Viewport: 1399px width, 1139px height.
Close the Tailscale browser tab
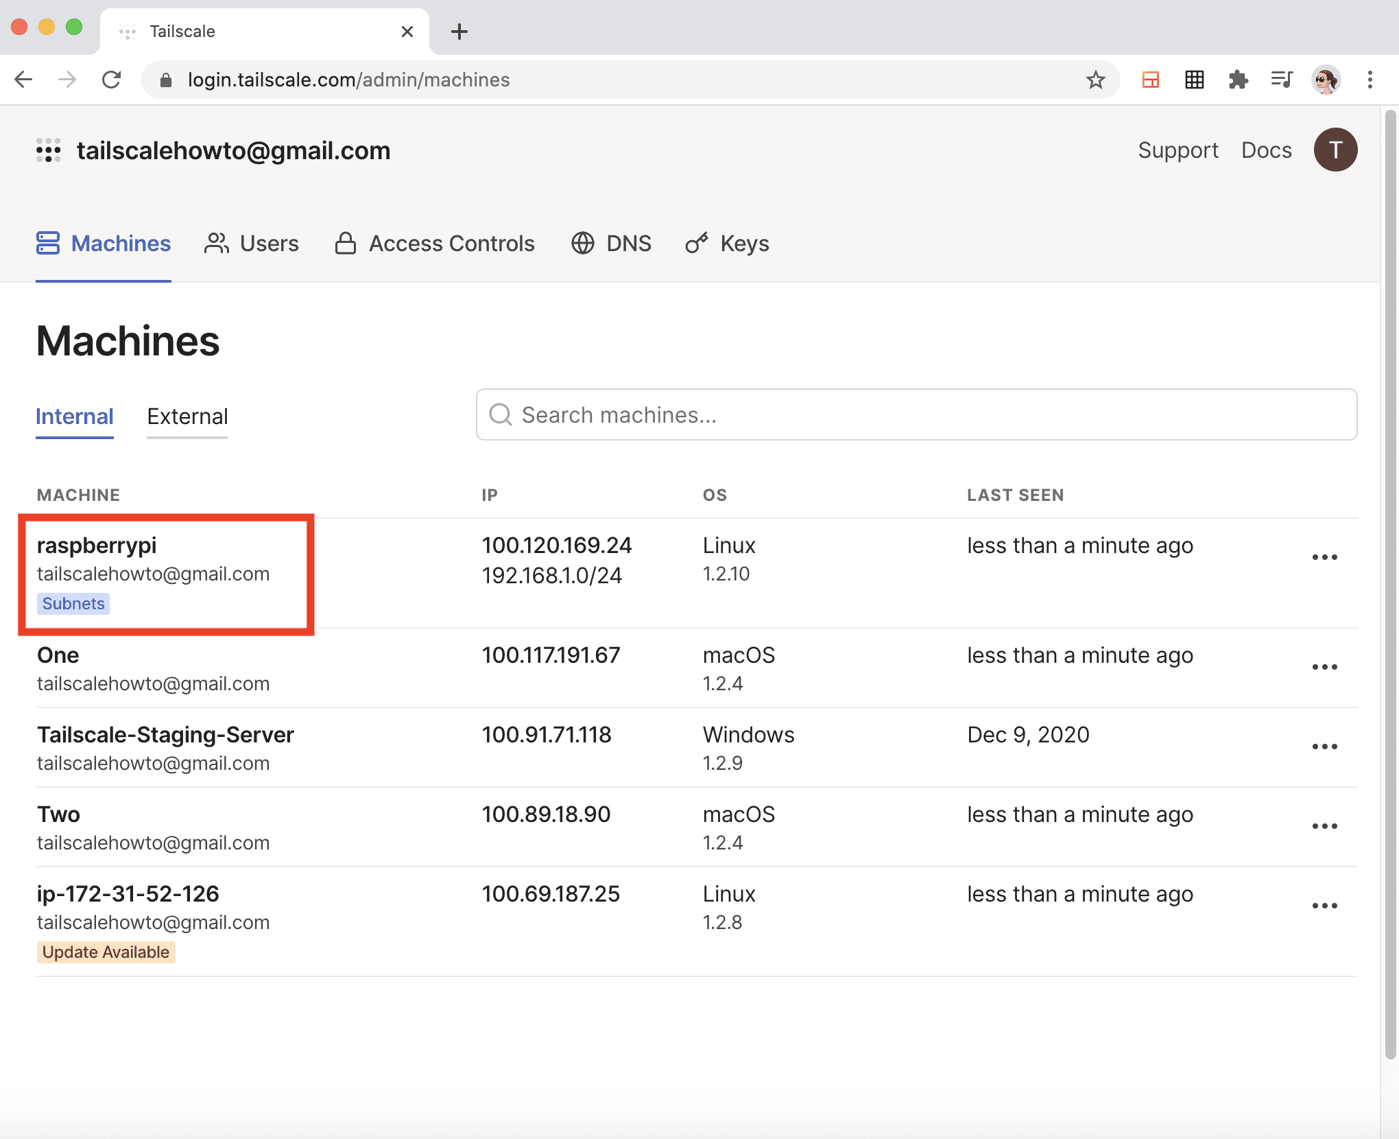tap(407, 32)
